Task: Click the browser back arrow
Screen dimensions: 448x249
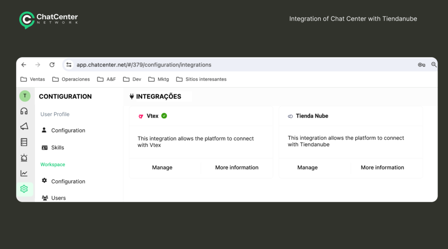Action: click(x=24, y=65)
